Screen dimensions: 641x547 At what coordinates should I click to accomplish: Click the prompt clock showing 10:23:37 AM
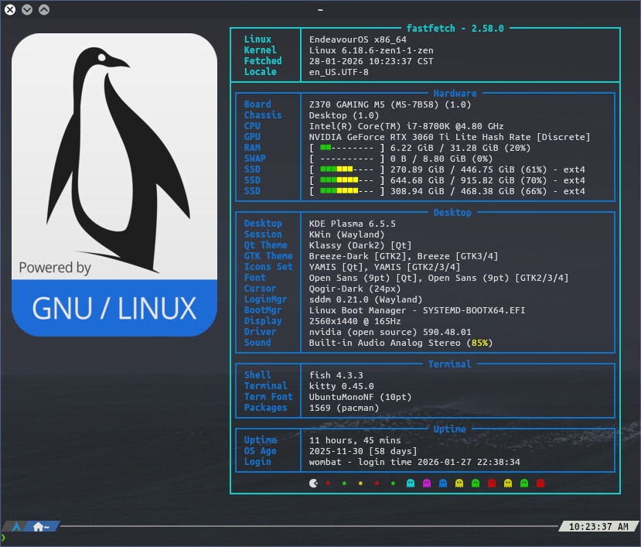click(x=598, y=527)
